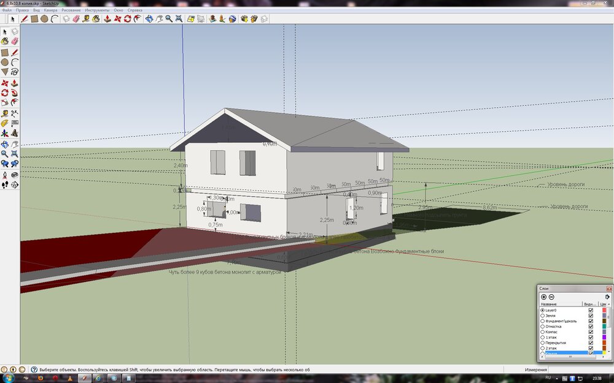Select the Protractor tool in left toolbar

[x=5, y=123]
